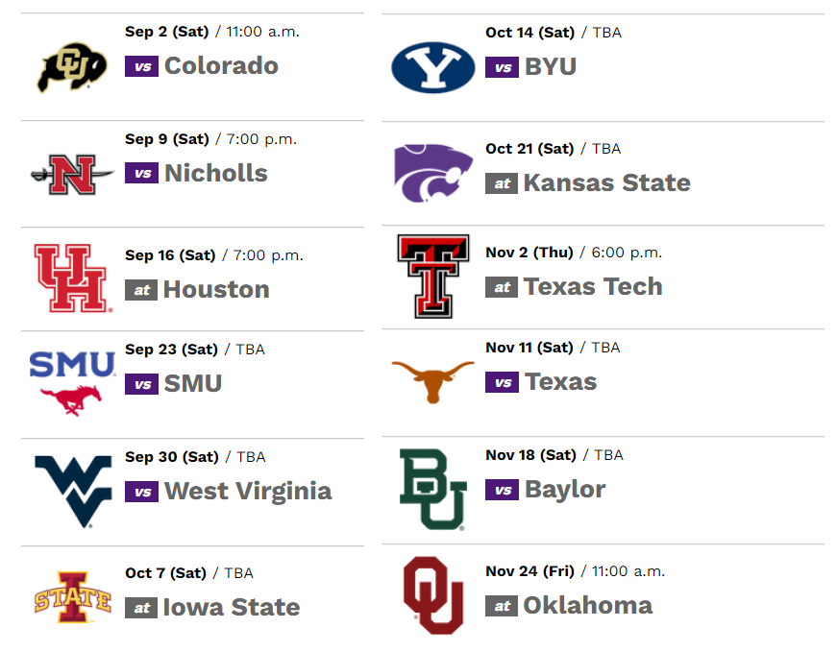Select the Oklahoma team name
Viewport: 837px width, 652px height.
point(588,605)
